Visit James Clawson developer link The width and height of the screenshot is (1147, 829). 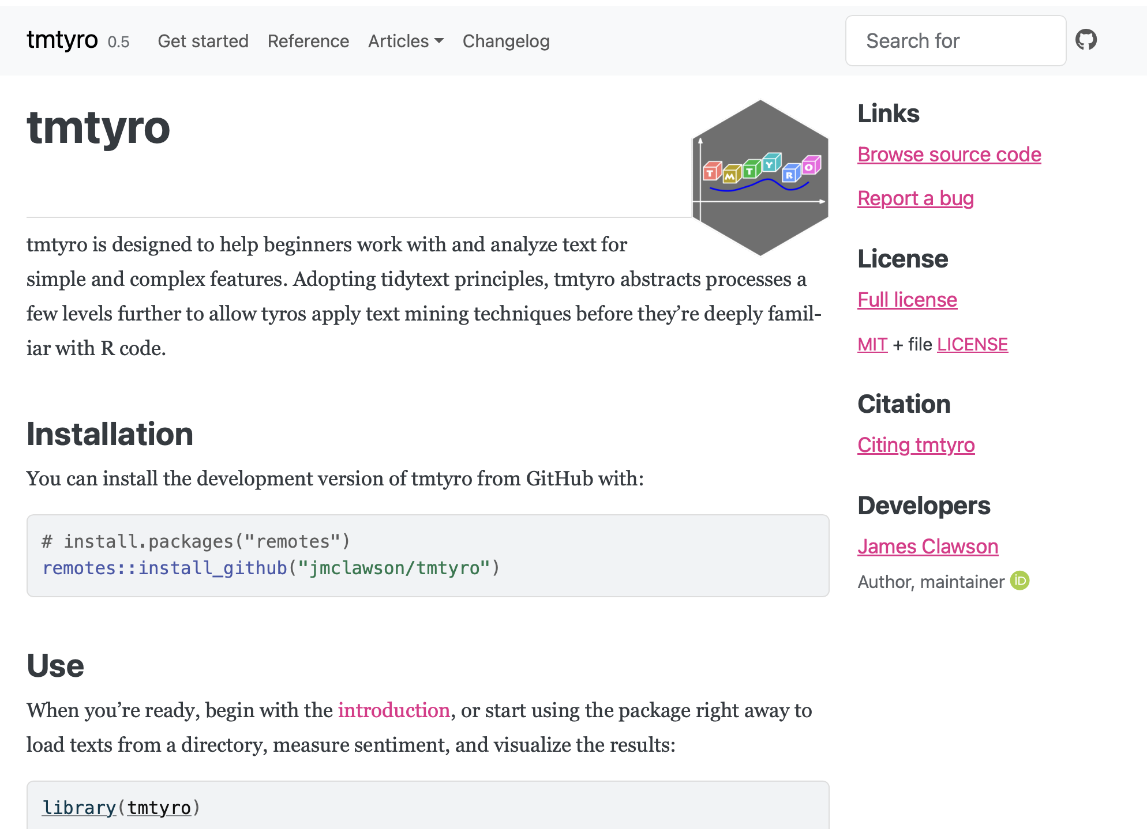pos(927,547)
